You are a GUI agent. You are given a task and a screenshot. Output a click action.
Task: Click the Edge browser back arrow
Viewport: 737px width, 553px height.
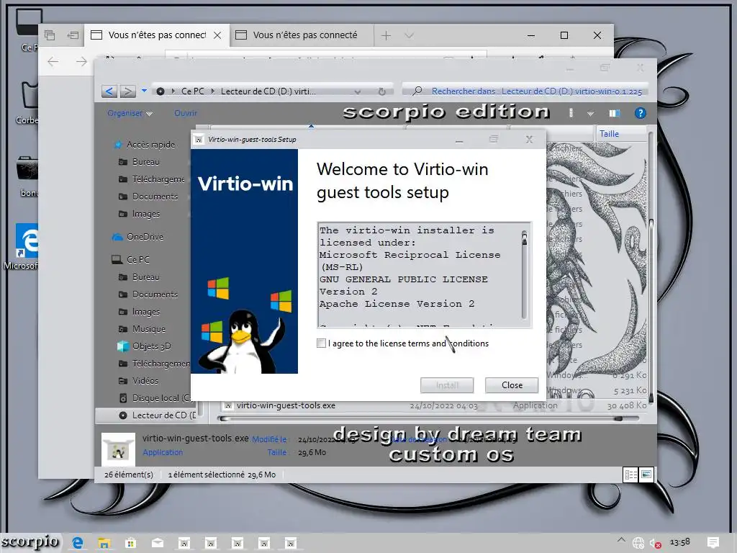pos(53,62)
